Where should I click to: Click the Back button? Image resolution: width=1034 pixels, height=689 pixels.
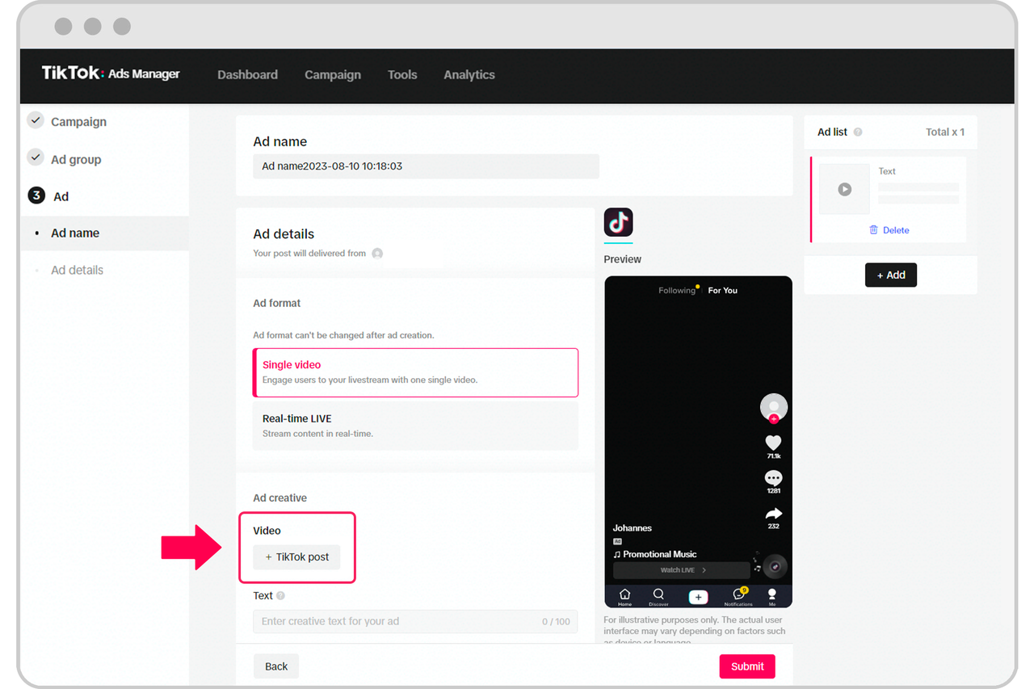pyautogui.click(x=276, y=666)
